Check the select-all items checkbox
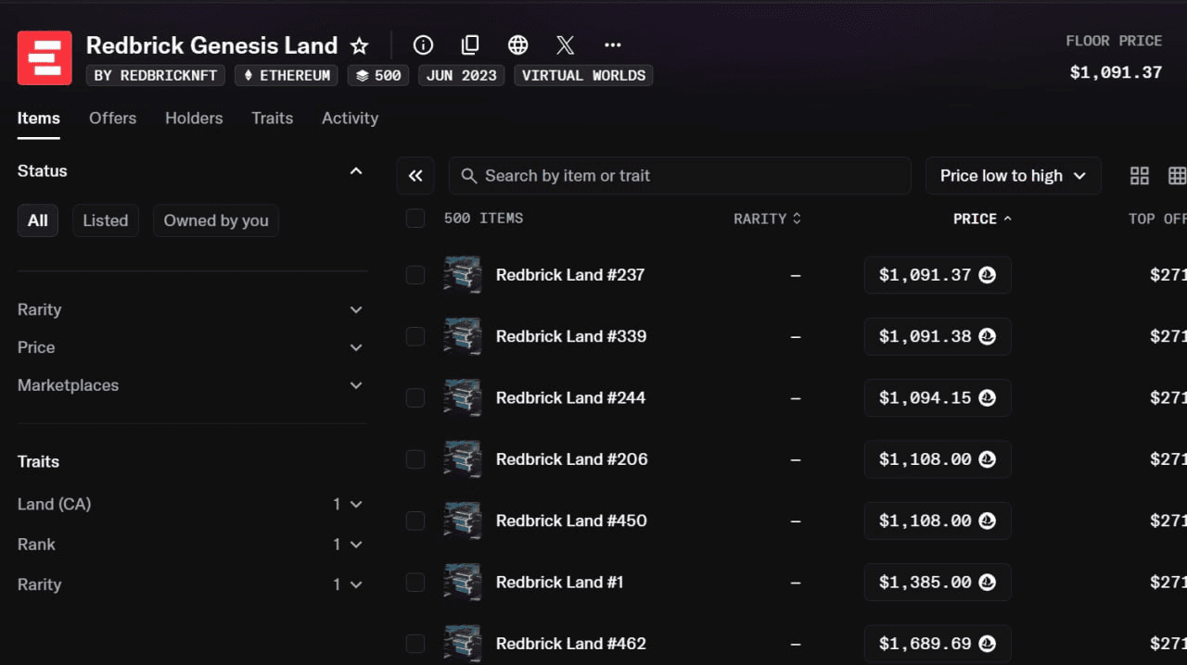This screenshot has height=665, width=1187. click(415, 219)
